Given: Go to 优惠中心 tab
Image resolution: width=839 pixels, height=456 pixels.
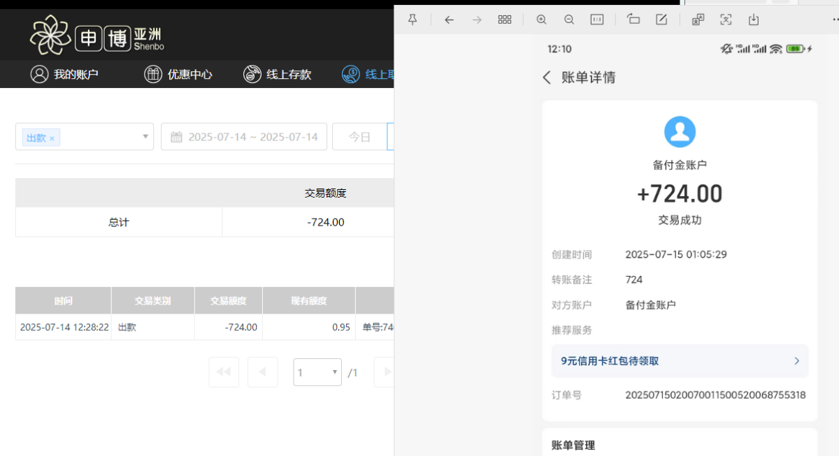Looking at the screenshot, I should pyautogui.click(x=178, y=74).
